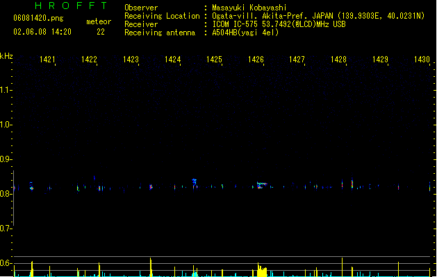Click the meteor count value 22

point(101,32)
